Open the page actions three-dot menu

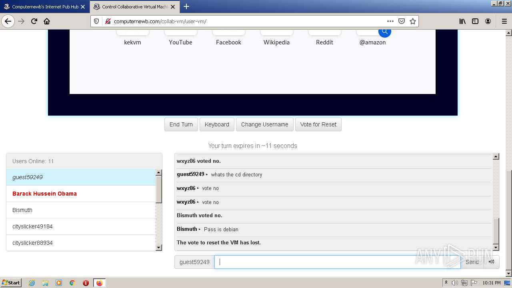(x=390, y=21)
